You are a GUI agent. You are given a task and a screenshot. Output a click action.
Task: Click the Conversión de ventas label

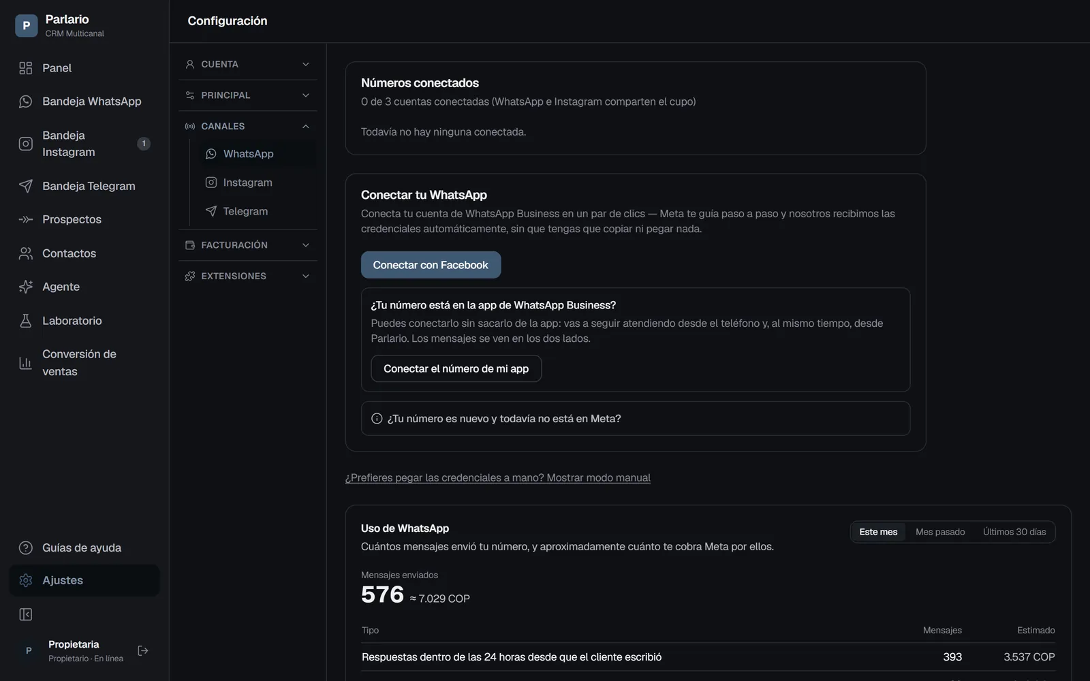point(79,363)
